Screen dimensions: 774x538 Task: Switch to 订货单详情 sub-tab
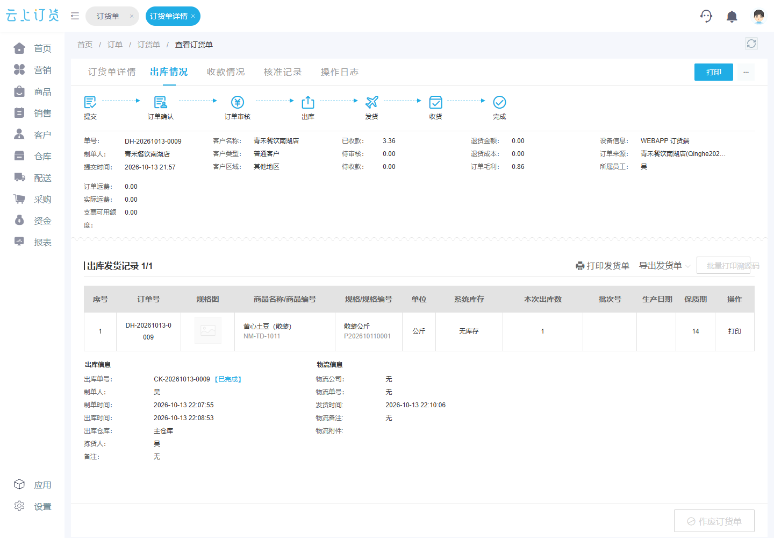click(112, 72)
